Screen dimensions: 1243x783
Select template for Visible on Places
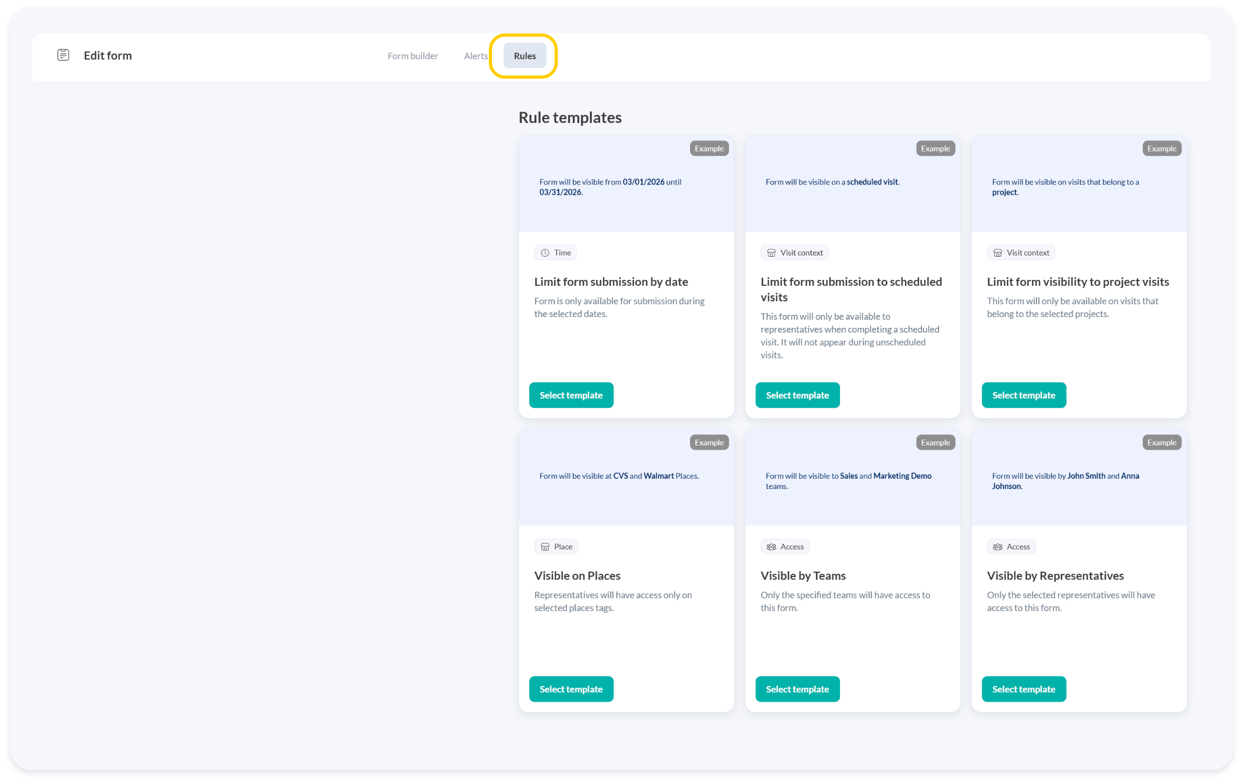(x=571, y=689)
